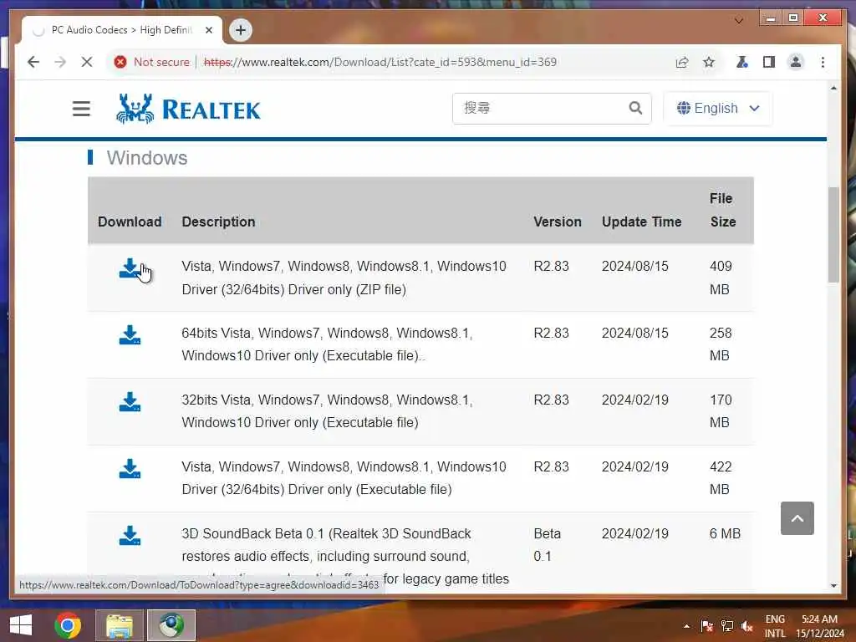Open a new browser tab
This screenshot has height=642, width=856.
(x=241, y=30)
